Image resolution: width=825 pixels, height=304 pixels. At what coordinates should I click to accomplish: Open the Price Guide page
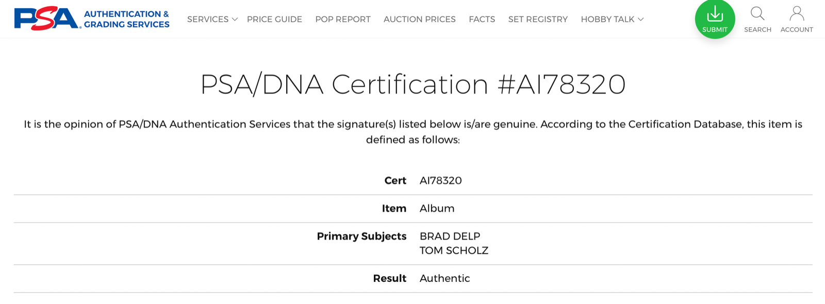[x=274, y=19]
